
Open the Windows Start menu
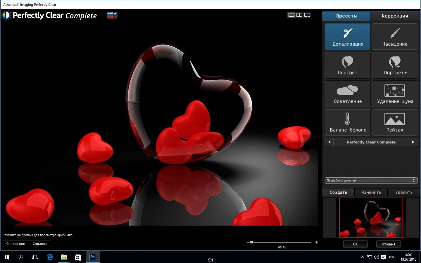click(x=7, y=257)
